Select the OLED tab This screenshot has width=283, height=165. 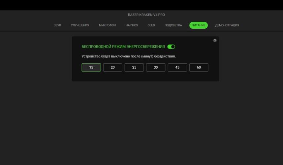[x=151, y=25]
